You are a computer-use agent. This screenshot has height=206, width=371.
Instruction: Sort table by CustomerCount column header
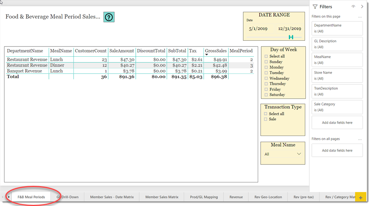90,51
